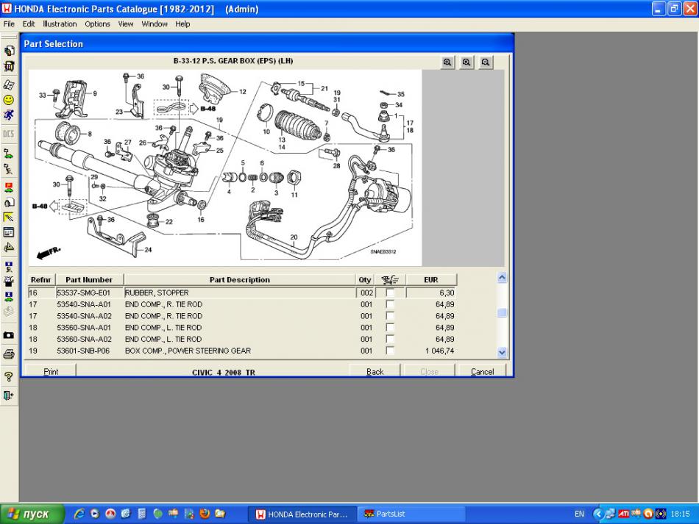Click the Part Description column header
699x524 pixels.
pyautogui.click(x=240, y=279)
